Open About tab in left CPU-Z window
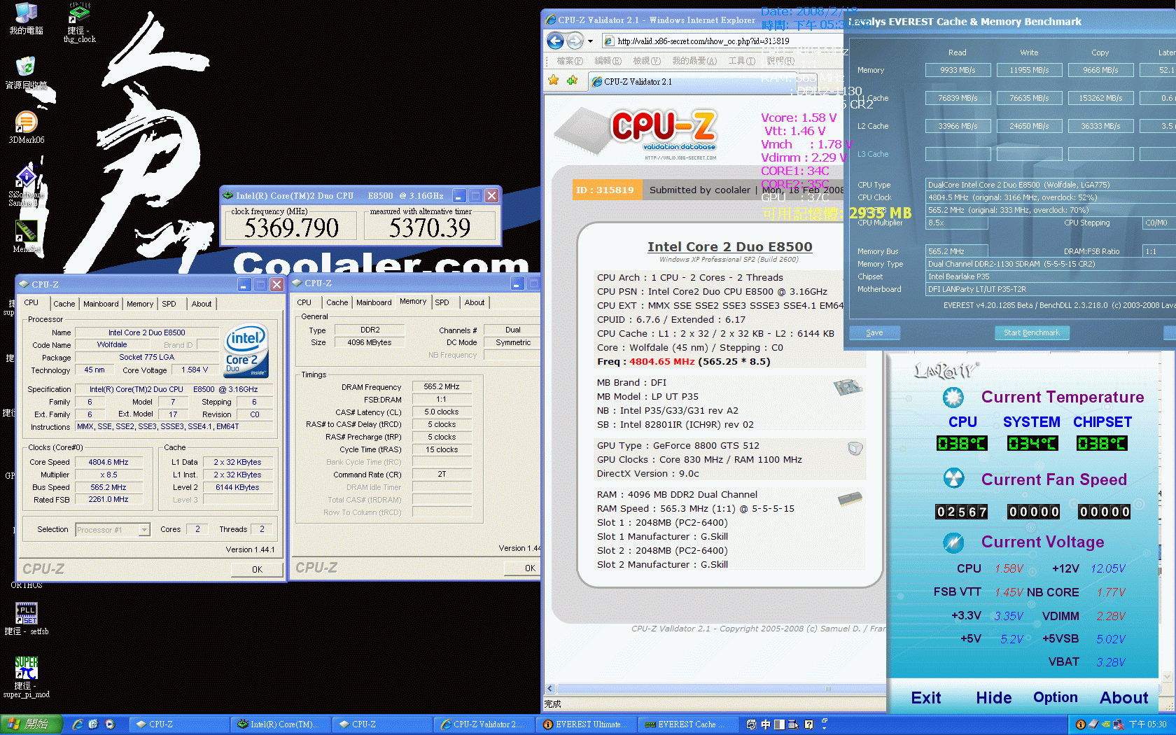Viewport: 1176px width, 735px height. [202, 304]
